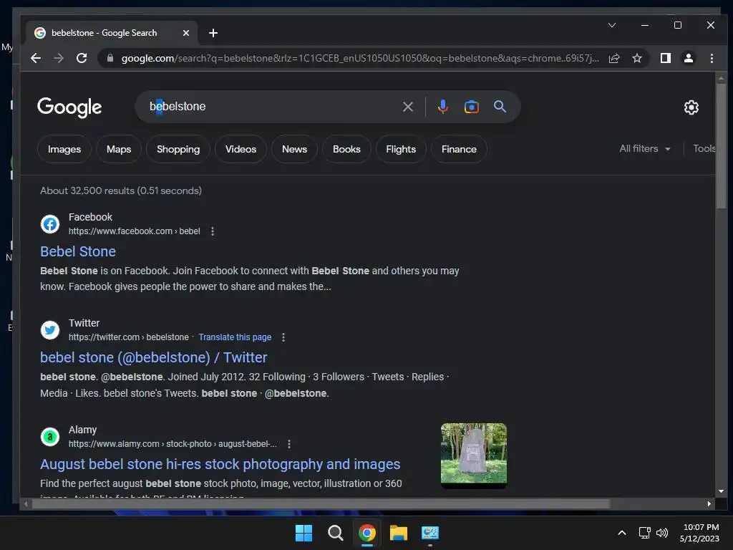Open the taskbar app right of File Explorer
733x550 pixels.
click(x=429, y=533)
